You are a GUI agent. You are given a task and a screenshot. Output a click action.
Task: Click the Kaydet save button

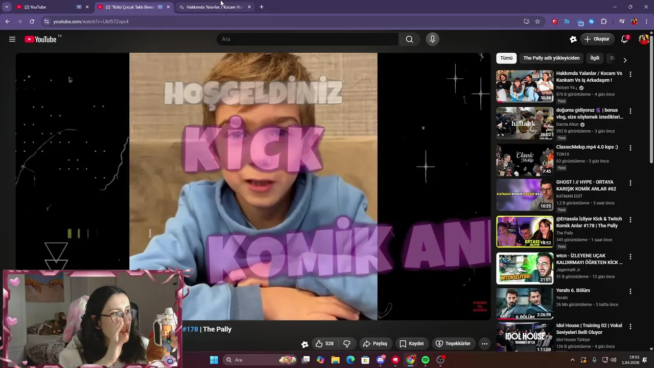[x=411, y=344]
